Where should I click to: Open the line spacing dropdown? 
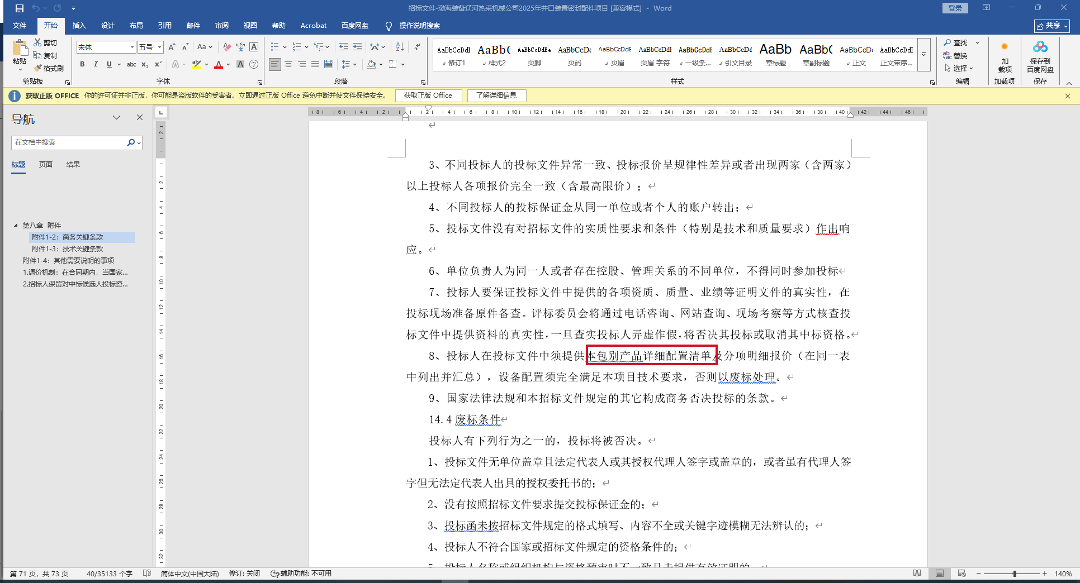point(349,64)
